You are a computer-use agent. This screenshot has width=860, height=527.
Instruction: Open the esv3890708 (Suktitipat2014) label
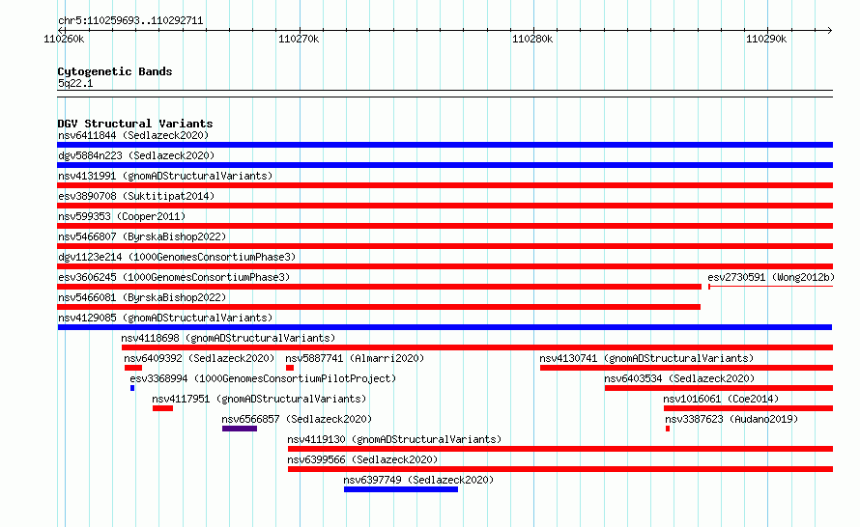(136, 196)
